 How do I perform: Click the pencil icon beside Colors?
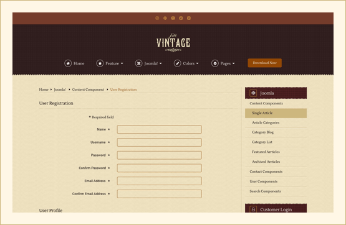point(177,63)
